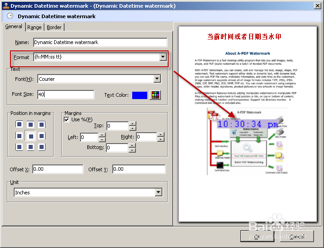Decrease the Top margin value
The height and width of the screenshot is (248, 324).
132,128
